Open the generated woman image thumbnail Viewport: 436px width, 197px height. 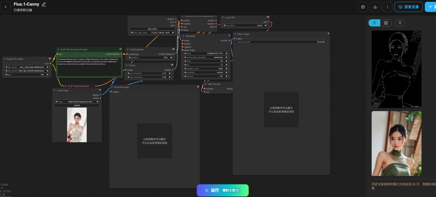click(396, 143)
